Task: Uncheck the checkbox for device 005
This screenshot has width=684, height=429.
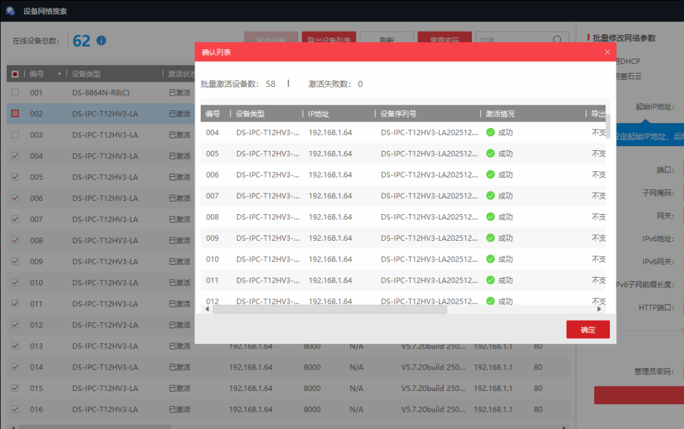Action: click(15, 177)
